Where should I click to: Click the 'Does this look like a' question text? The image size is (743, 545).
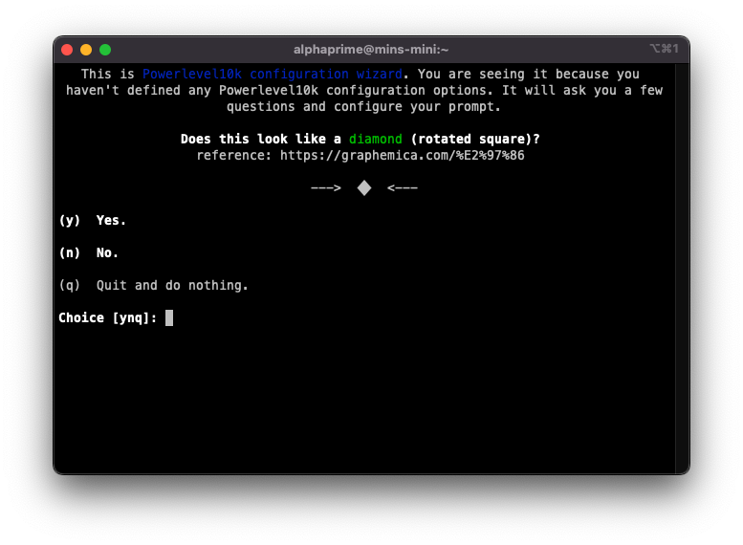coord(261,139)
